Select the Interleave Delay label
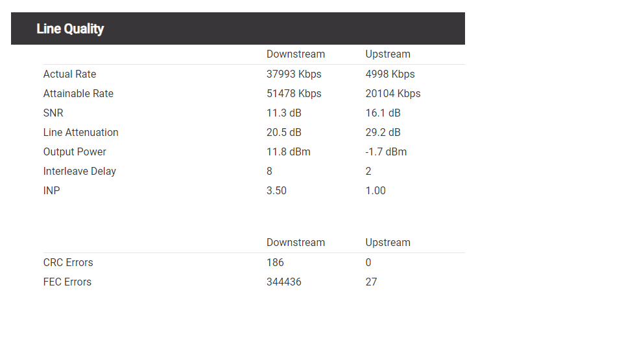 [79, 171]
